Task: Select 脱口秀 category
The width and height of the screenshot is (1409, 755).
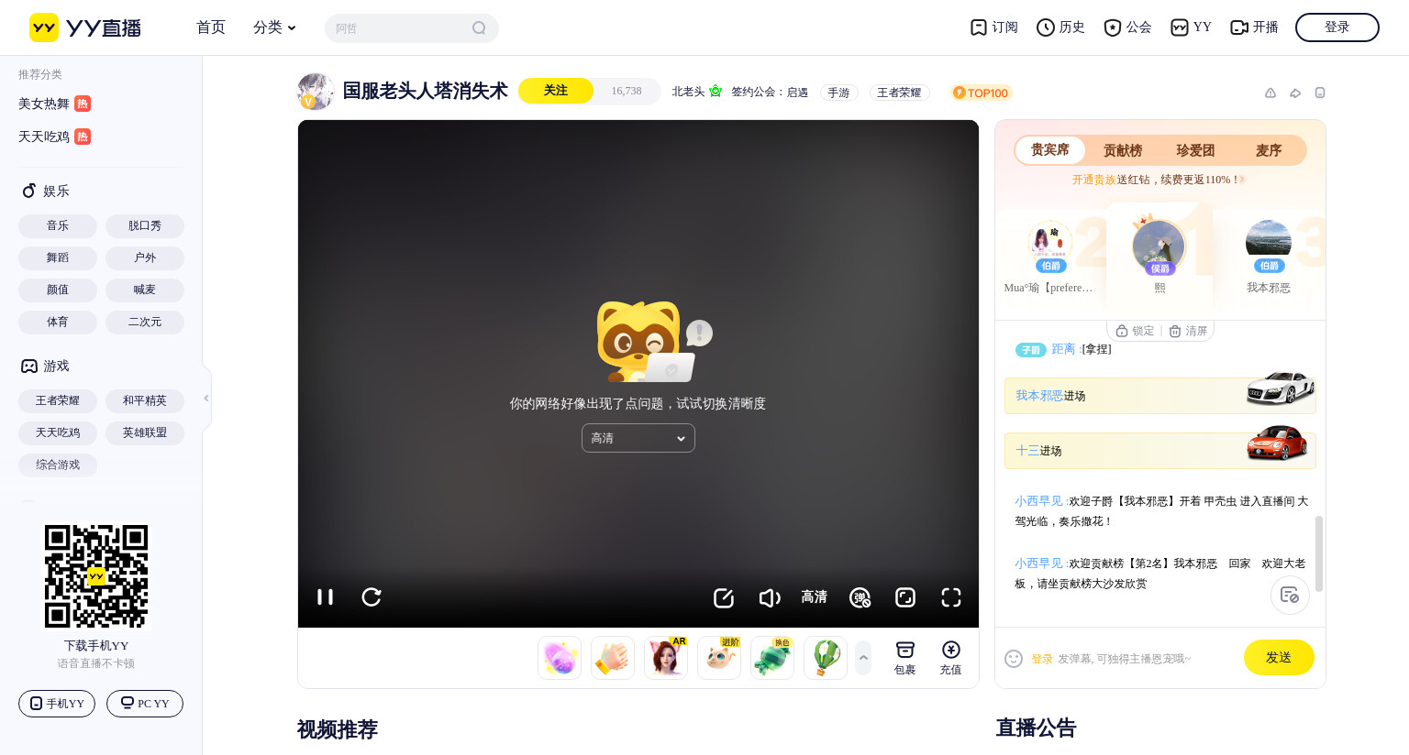Action: (145, 225)
